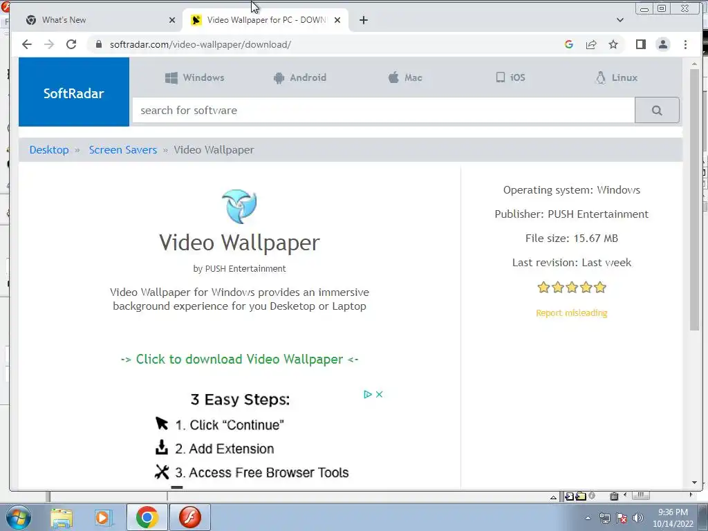Click the scrollbar down arrow
The height and width of the screenshot is (531, 708).
694,483
